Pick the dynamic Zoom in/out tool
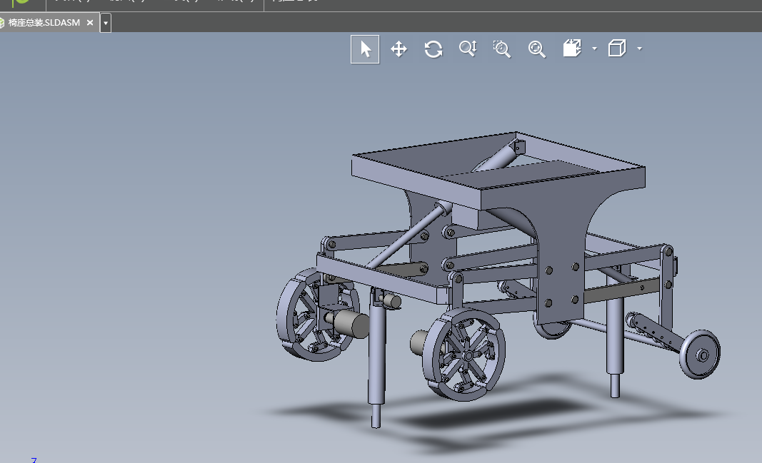The width and height of the screenshot is (762, 463). click(x=468, y=49)
